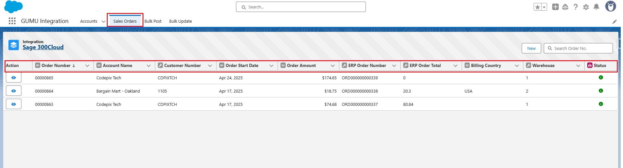The height and width of the screenshot is (168, 623).
Task: Open the Setup gear icon
Action: 586,7
